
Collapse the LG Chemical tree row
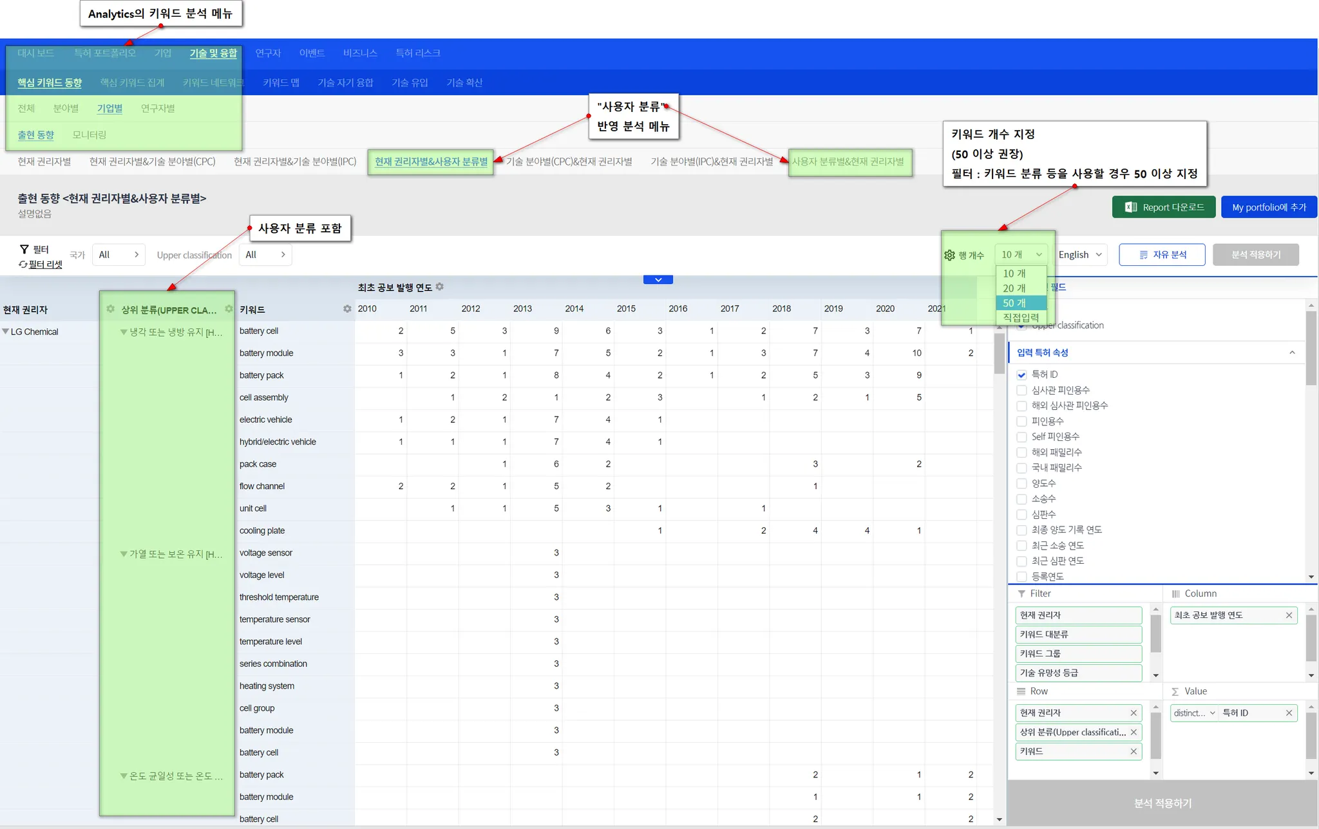tap(6, 331)
